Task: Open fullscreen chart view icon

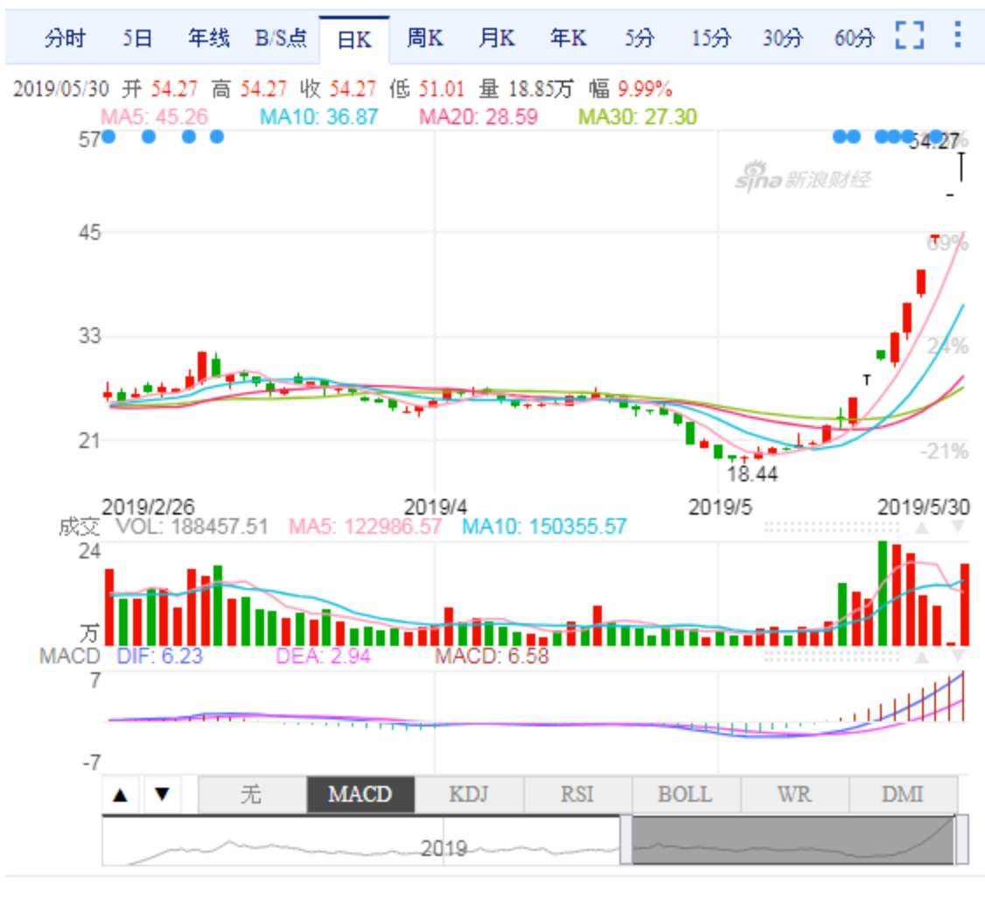Action: click(x=910, y=36)
